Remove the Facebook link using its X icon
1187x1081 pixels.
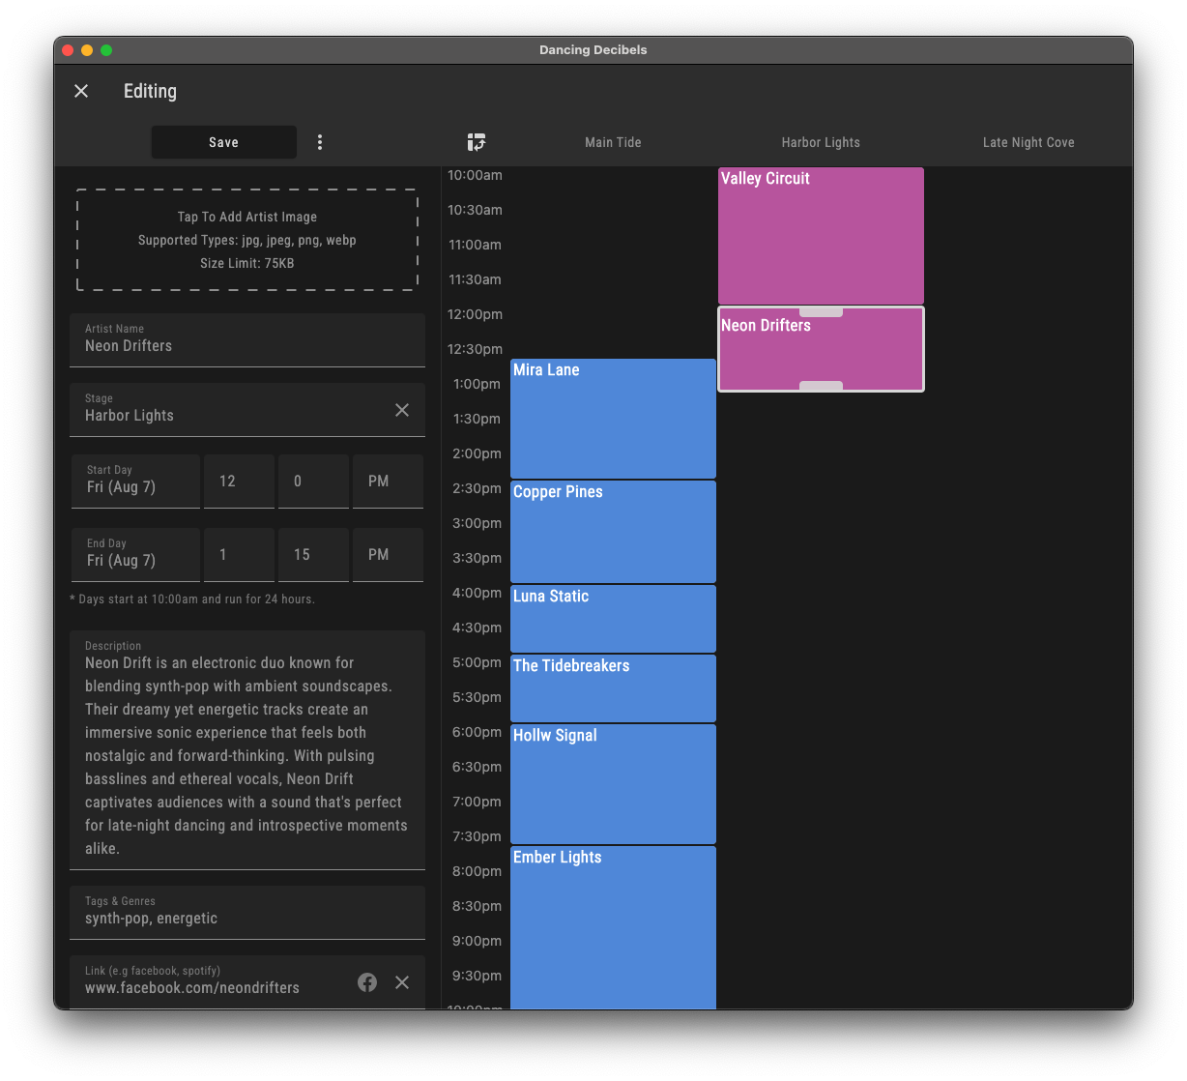[x=402, y=981]
